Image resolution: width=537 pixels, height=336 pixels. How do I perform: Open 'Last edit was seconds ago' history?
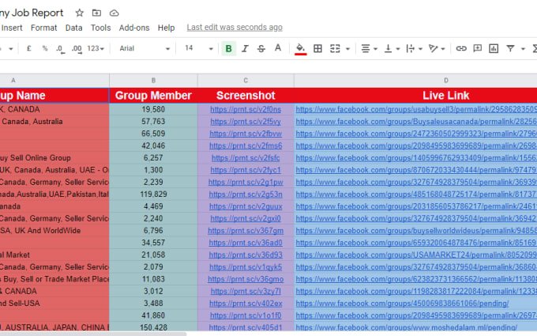pos(235,28)
